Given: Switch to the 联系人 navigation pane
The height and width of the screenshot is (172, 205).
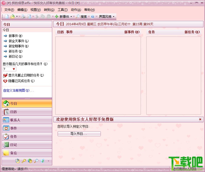Looking at the screenshot, I should click(27, 120).
